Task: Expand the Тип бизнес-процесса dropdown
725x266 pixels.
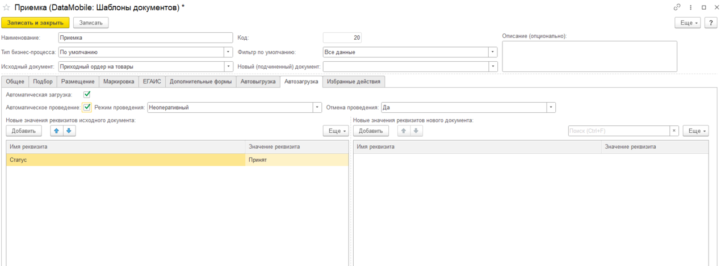Action: pyautogui.click(x=229, y=52)
